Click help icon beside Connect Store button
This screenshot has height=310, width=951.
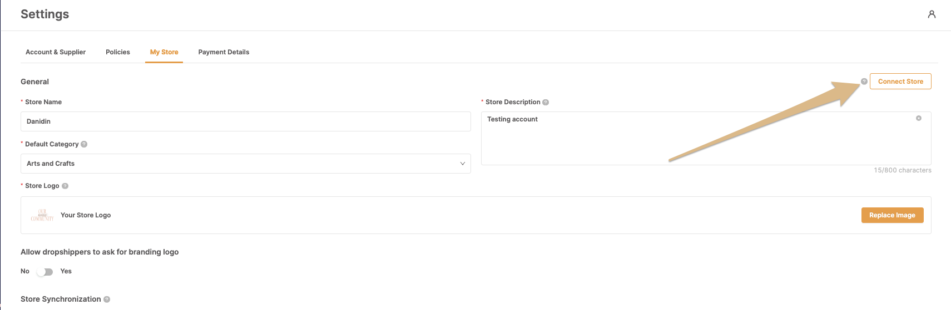(x=864, y=82)
